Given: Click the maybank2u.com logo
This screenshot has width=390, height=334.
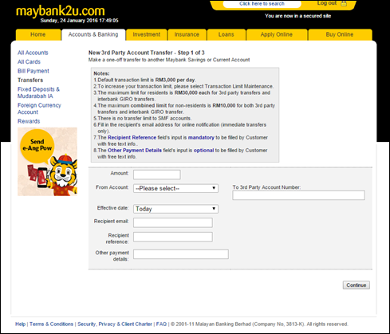Looking at the screenshot, I should (x=61, y=11).
